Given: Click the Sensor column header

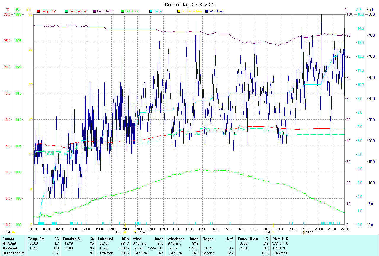Looking at the screenshot, I should click(8, 239).
